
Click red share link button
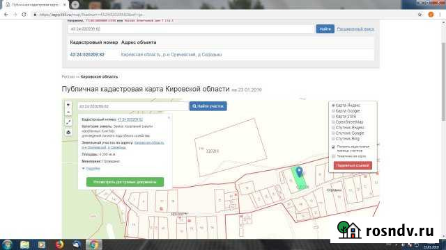353,165
